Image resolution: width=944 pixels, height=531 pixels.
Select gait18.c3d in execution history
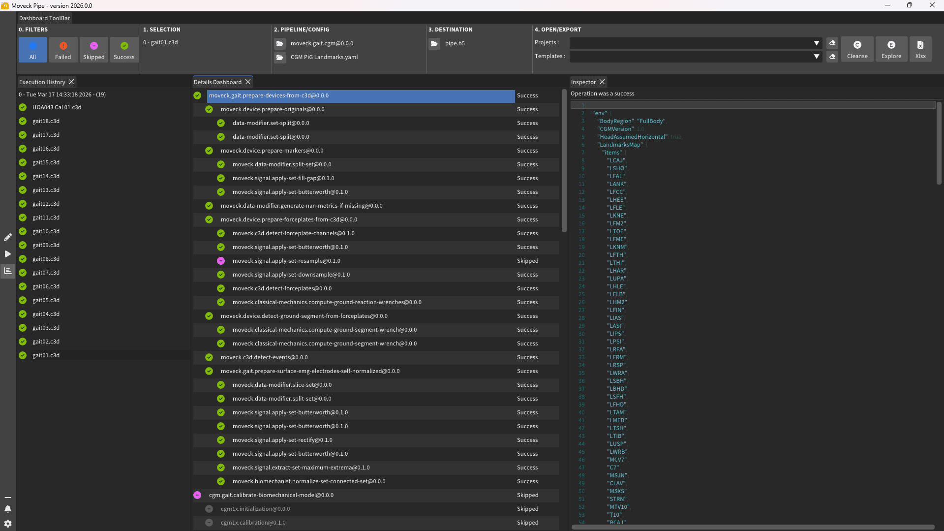[46, 121]
